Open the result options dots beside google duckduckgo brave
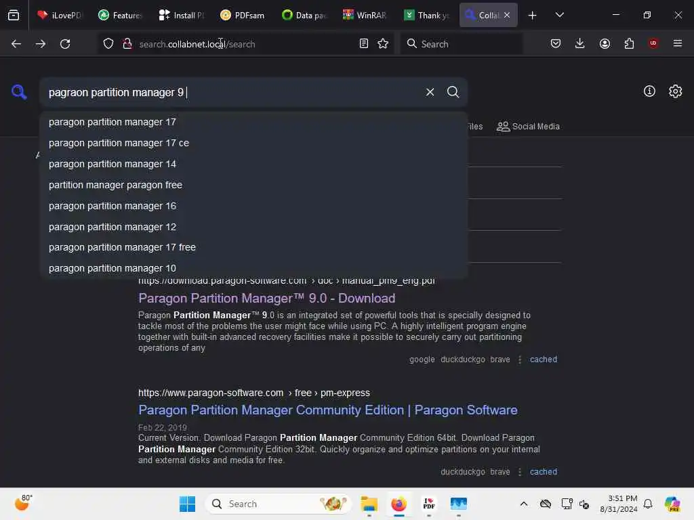 pos(520,360)
